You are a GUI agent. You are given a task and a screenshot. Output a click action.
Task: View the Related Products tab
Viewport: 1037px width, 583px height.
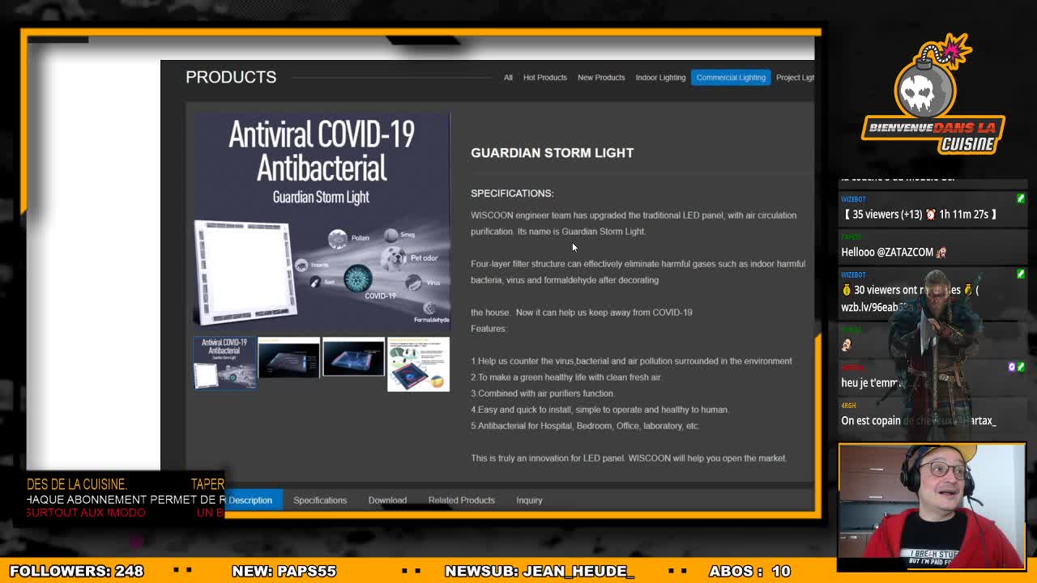coord(461,500)
